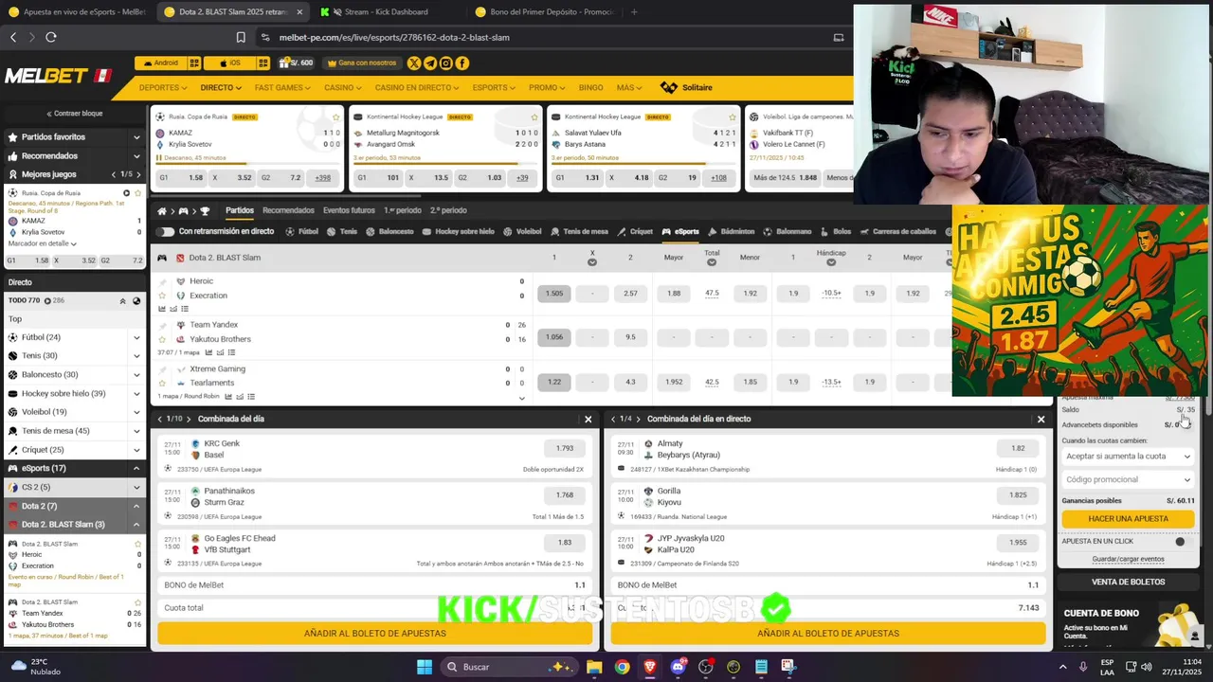The width and height of the screenshot is (1213, 682).
Task: Click the trophy breadcrumb icon
Action: tap(205, 211)
